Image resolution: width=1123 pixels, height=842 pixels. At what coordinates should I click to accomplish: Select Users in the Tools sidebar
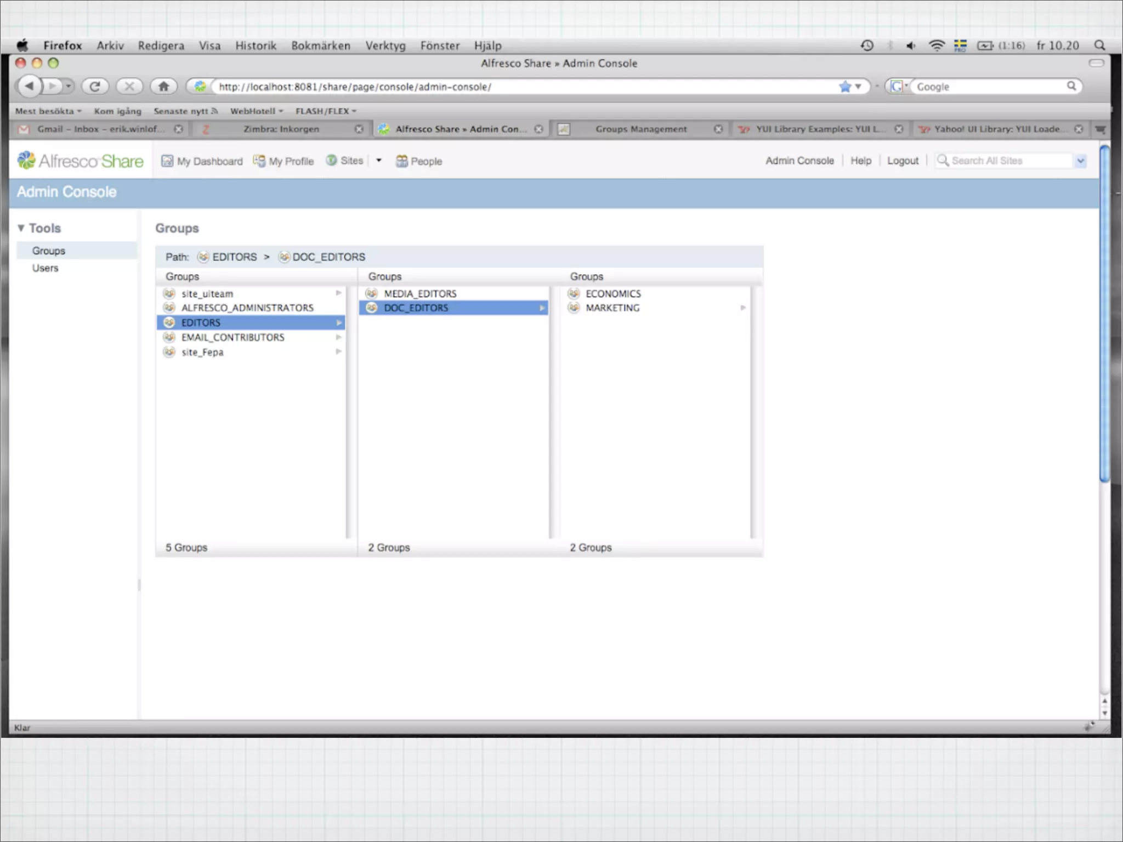point(45,268)
